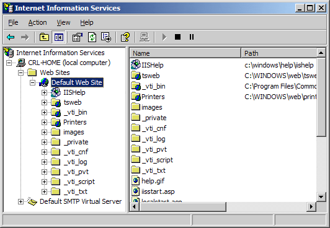
Task: Select Default Web Site in the tree
Action: point(77,82)
